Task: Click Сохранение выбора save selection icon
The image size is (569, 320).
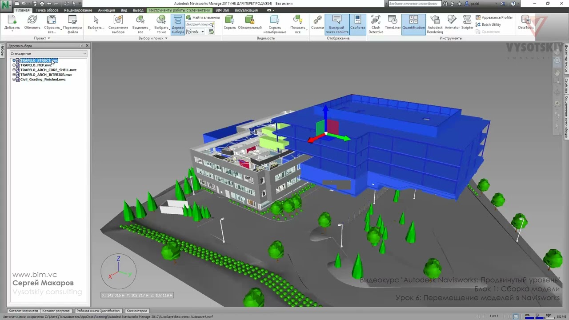Action: point(118,20)
